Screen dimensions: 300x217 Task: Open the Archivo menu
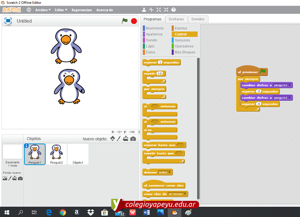(43, 10)
